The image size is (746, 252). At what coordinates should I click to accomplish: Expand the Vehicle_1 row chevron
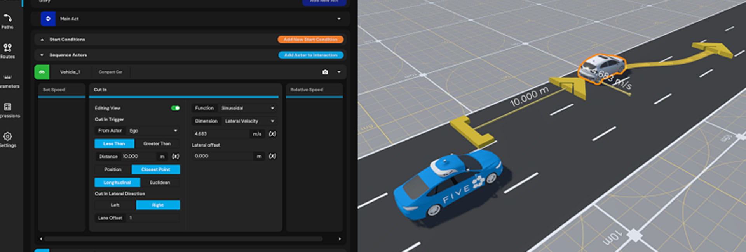point(339,72)
